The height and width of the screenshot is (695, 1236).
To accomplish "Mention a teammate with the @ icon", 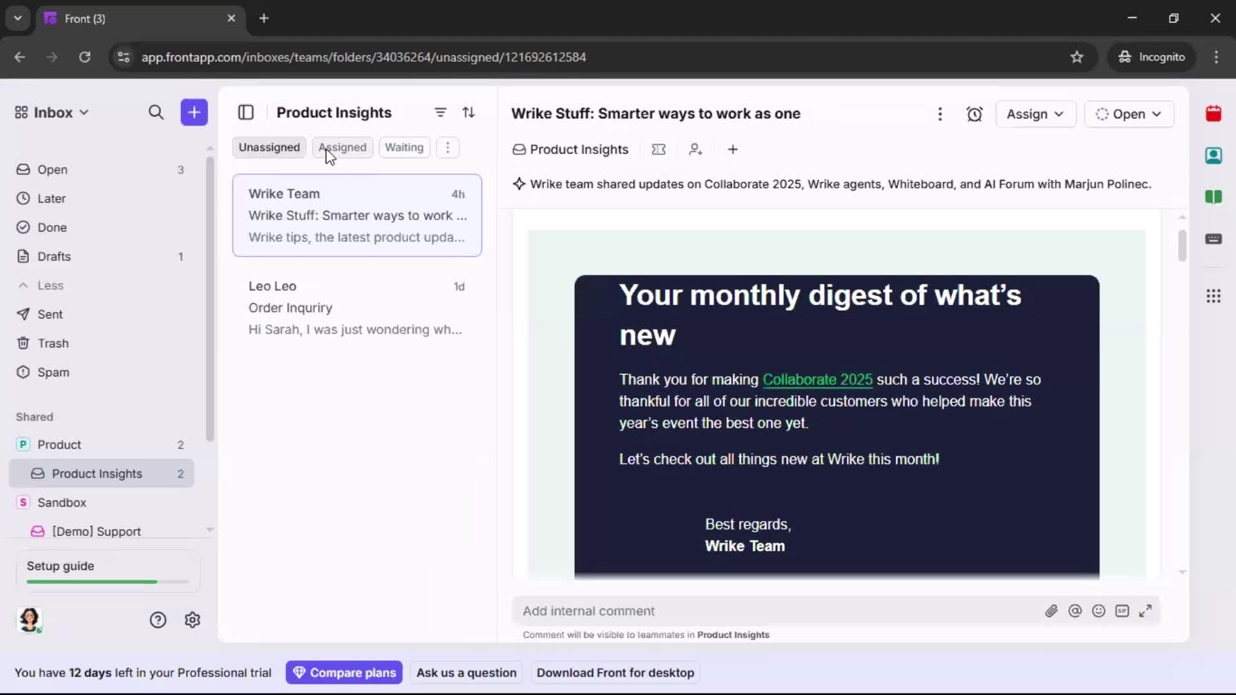I will [1075, 611].
